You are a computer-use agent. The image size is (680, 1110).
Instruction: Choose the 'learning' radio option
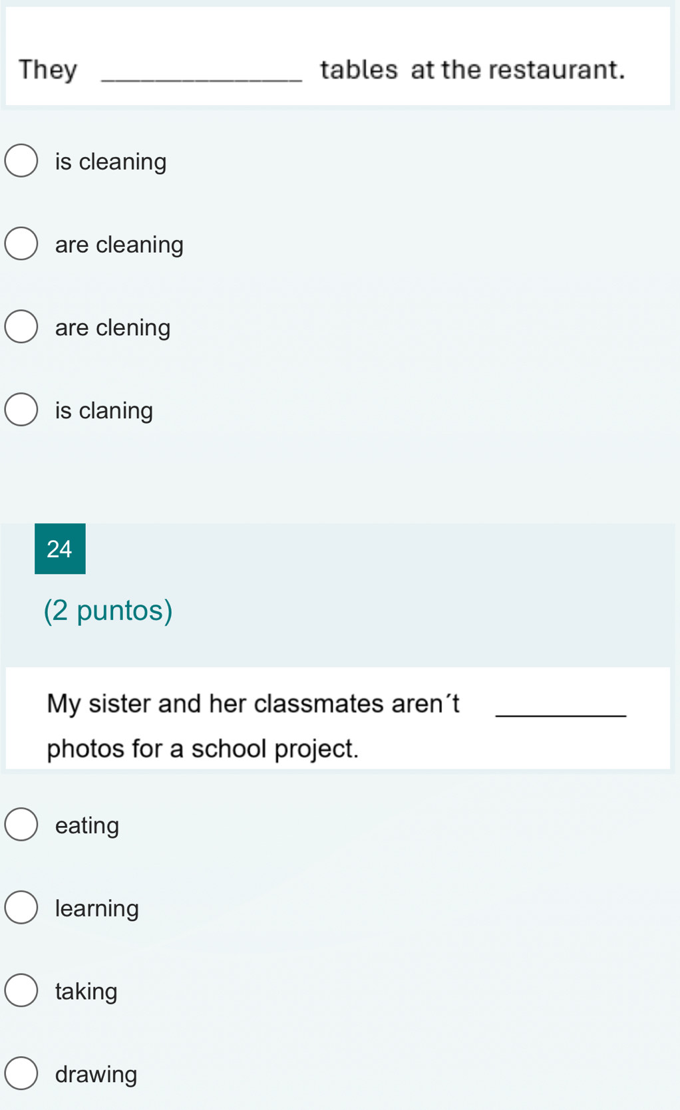tap(21, 908)
